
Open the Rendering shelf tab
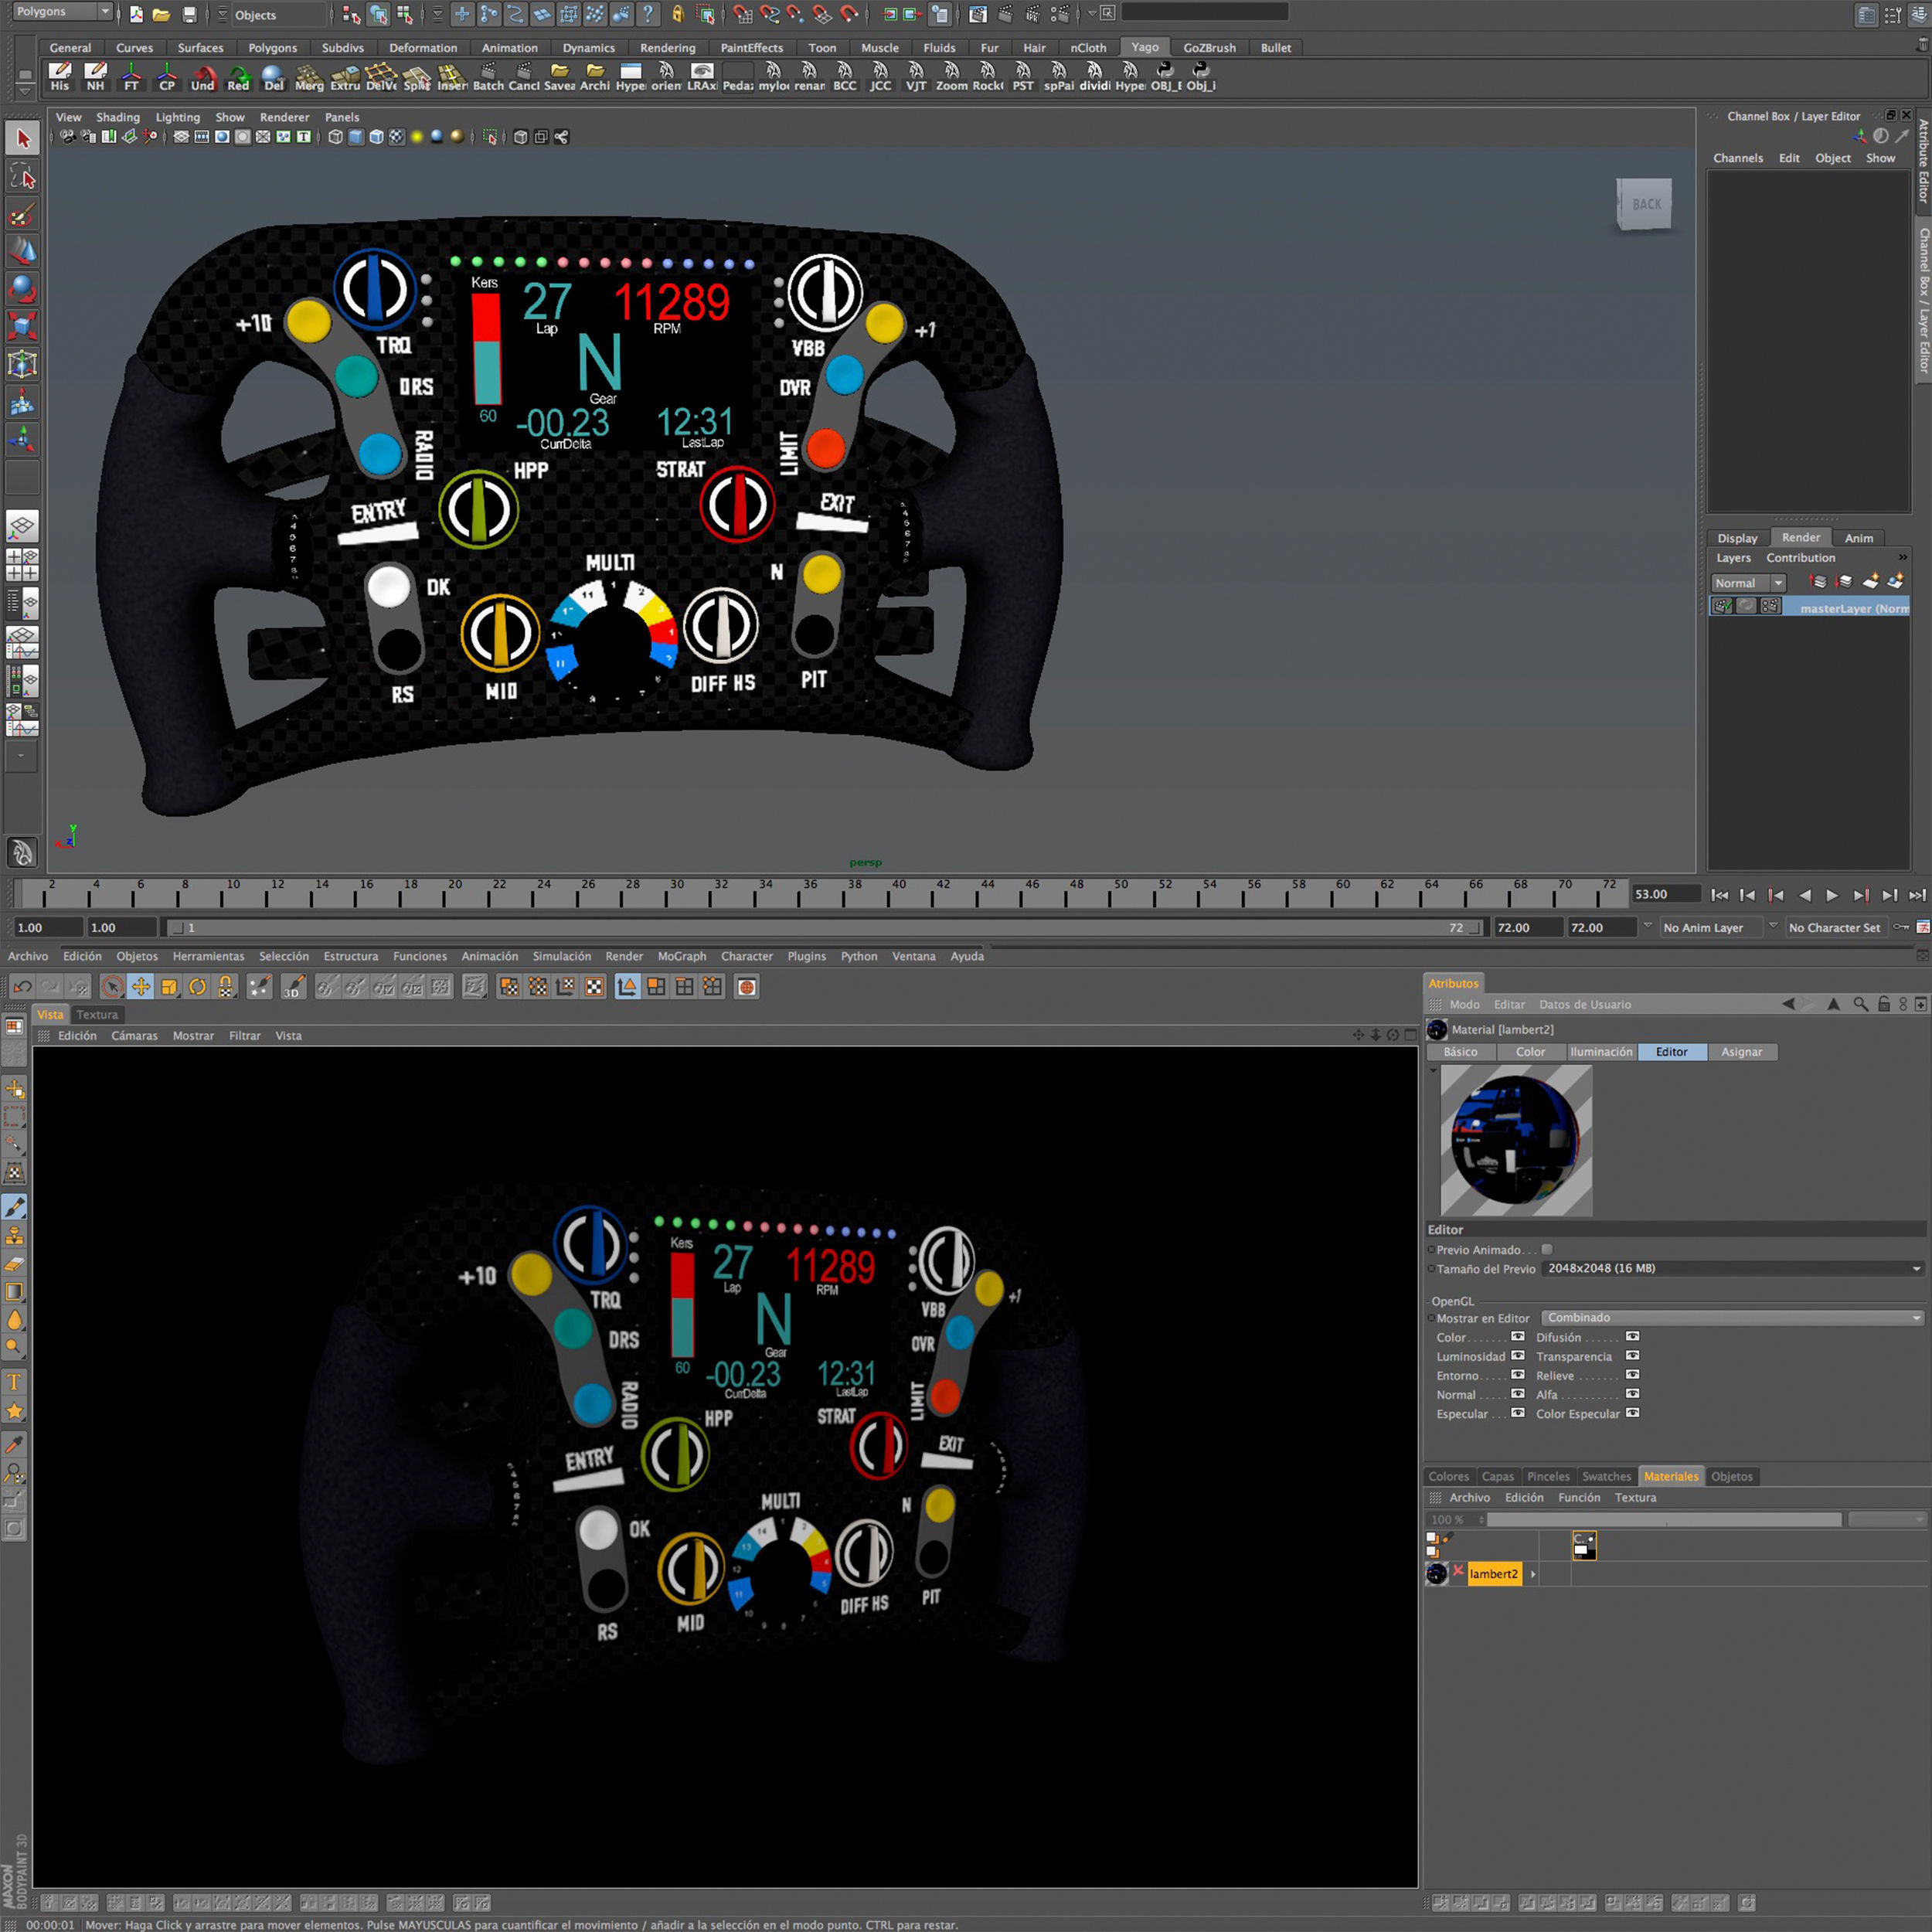[x=667, y=48]
